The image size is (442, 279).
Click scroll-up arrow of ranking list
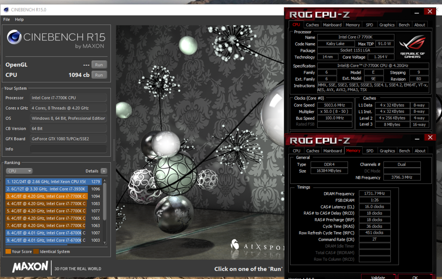click(x=105, y=180)
